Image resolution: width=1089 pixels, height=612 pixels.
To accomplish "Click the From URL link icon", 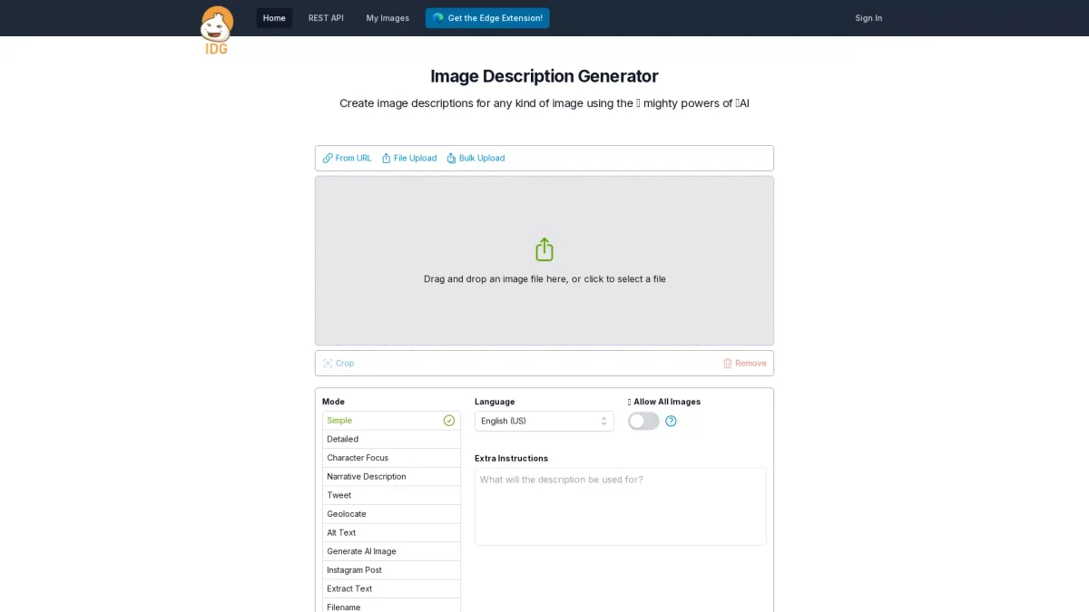I will (328, 158).
